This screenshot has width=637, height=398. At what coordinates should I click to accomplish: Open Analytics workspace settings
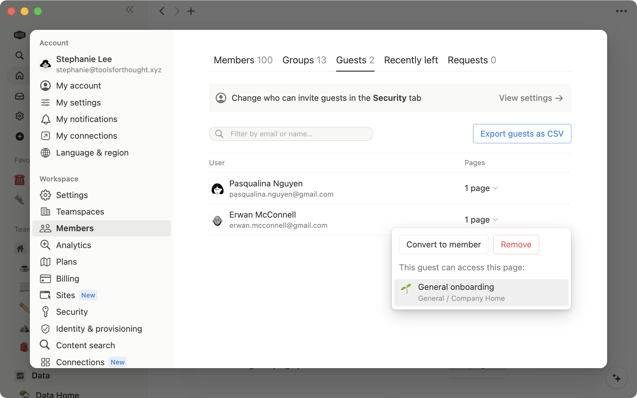[73, 245]
